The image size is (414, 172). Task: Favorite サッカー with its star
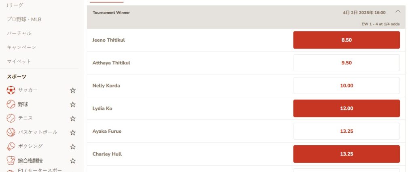click(x=73, y=90)
